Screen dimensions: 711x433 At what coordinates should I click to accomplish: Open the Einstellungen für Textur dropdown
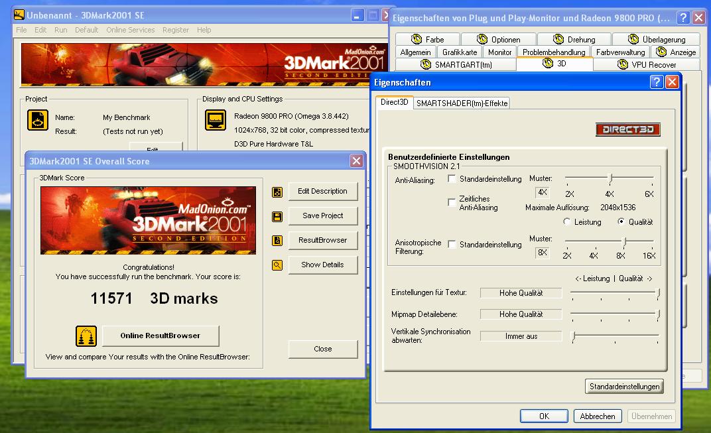click(521, 292)
